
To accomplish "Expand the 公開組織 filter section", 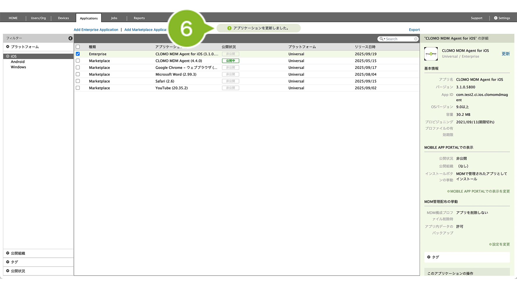I will click(8, 253).
